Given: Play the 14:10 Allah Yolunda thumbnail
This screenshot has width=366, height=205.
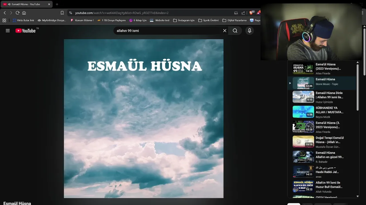Looking at the screenshot, I should [303, 186].
